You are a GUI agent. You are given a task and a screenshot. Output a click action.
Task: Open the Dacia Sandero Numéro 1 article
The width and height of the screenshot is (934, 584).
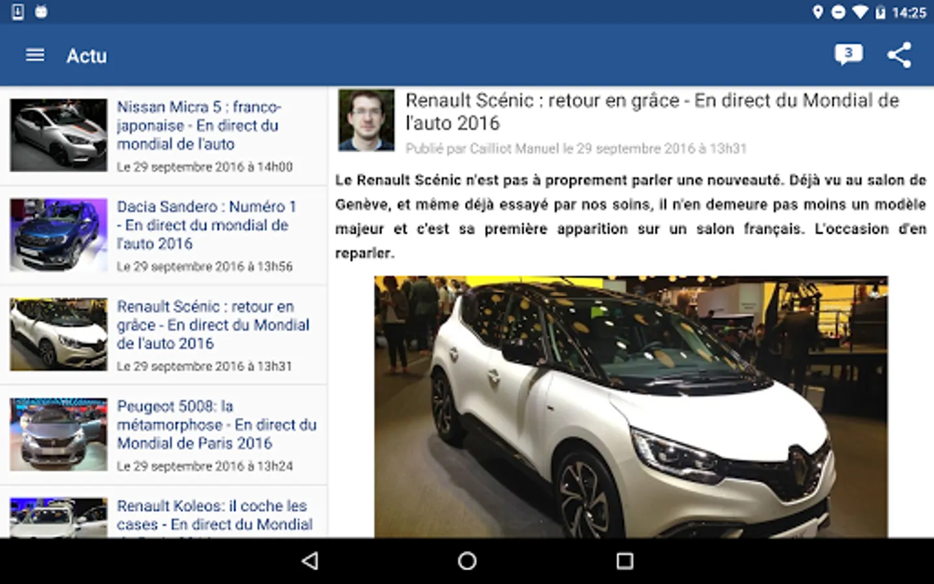point(163,236)
